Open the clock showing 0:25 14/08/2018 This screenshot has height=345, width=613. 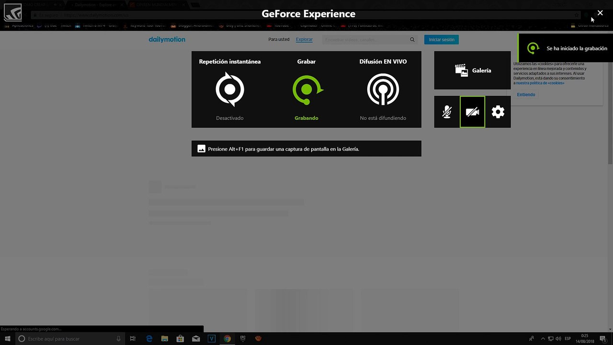click(585, 339)
